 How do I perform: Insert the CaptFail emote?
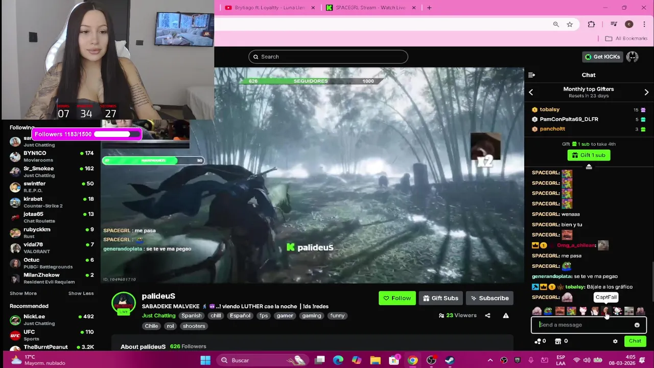(606, 311)
